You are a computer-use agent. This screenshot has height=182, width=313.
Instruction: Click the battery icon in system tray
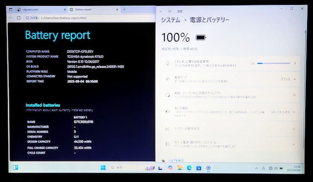point(281,168)
